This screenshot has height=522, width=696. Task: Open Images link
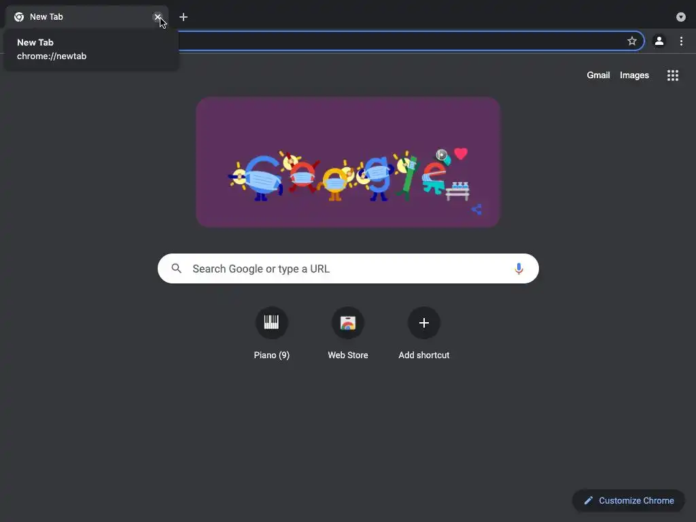pyautogui.click(x=634, y=75)
